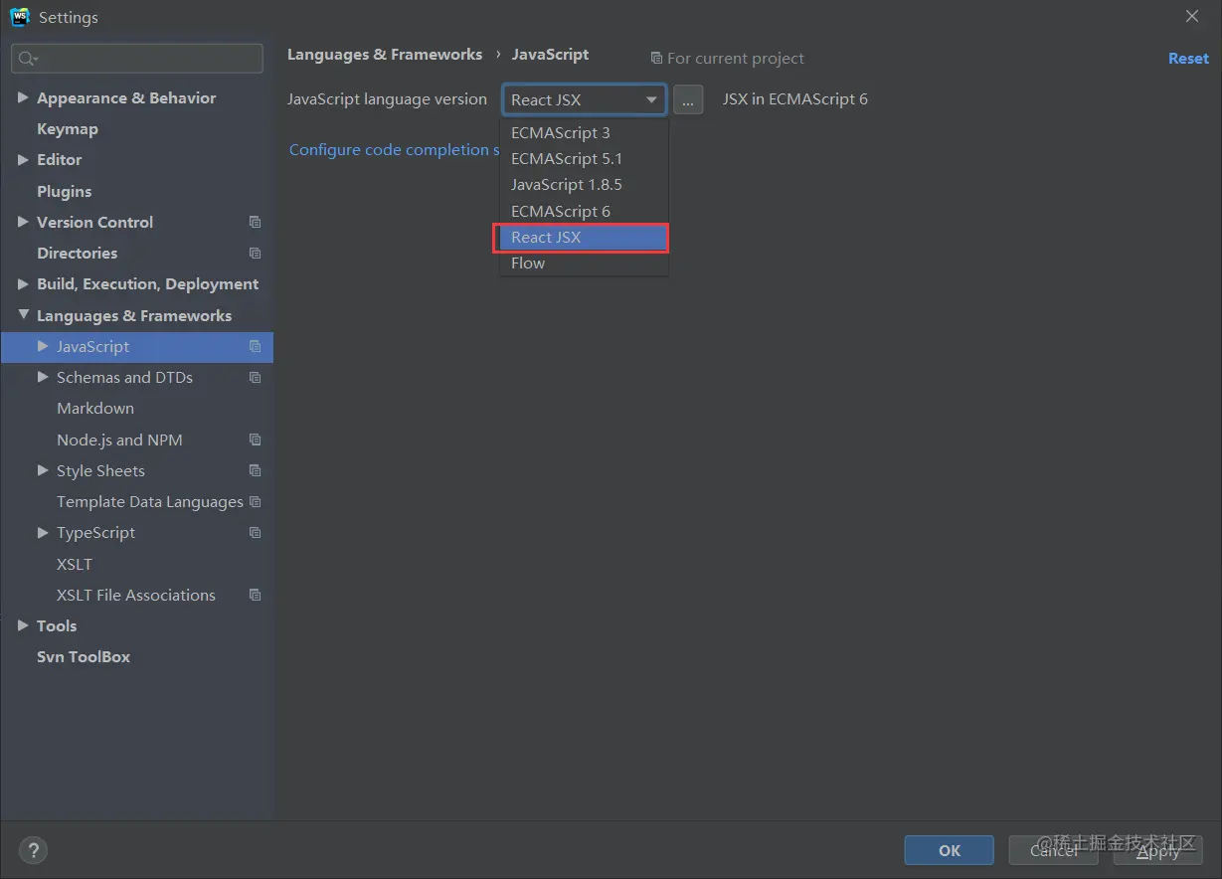1222x879 pixels.
Task: Click project-level icon beside XSLT File Associations
Action: pos(256,595)
